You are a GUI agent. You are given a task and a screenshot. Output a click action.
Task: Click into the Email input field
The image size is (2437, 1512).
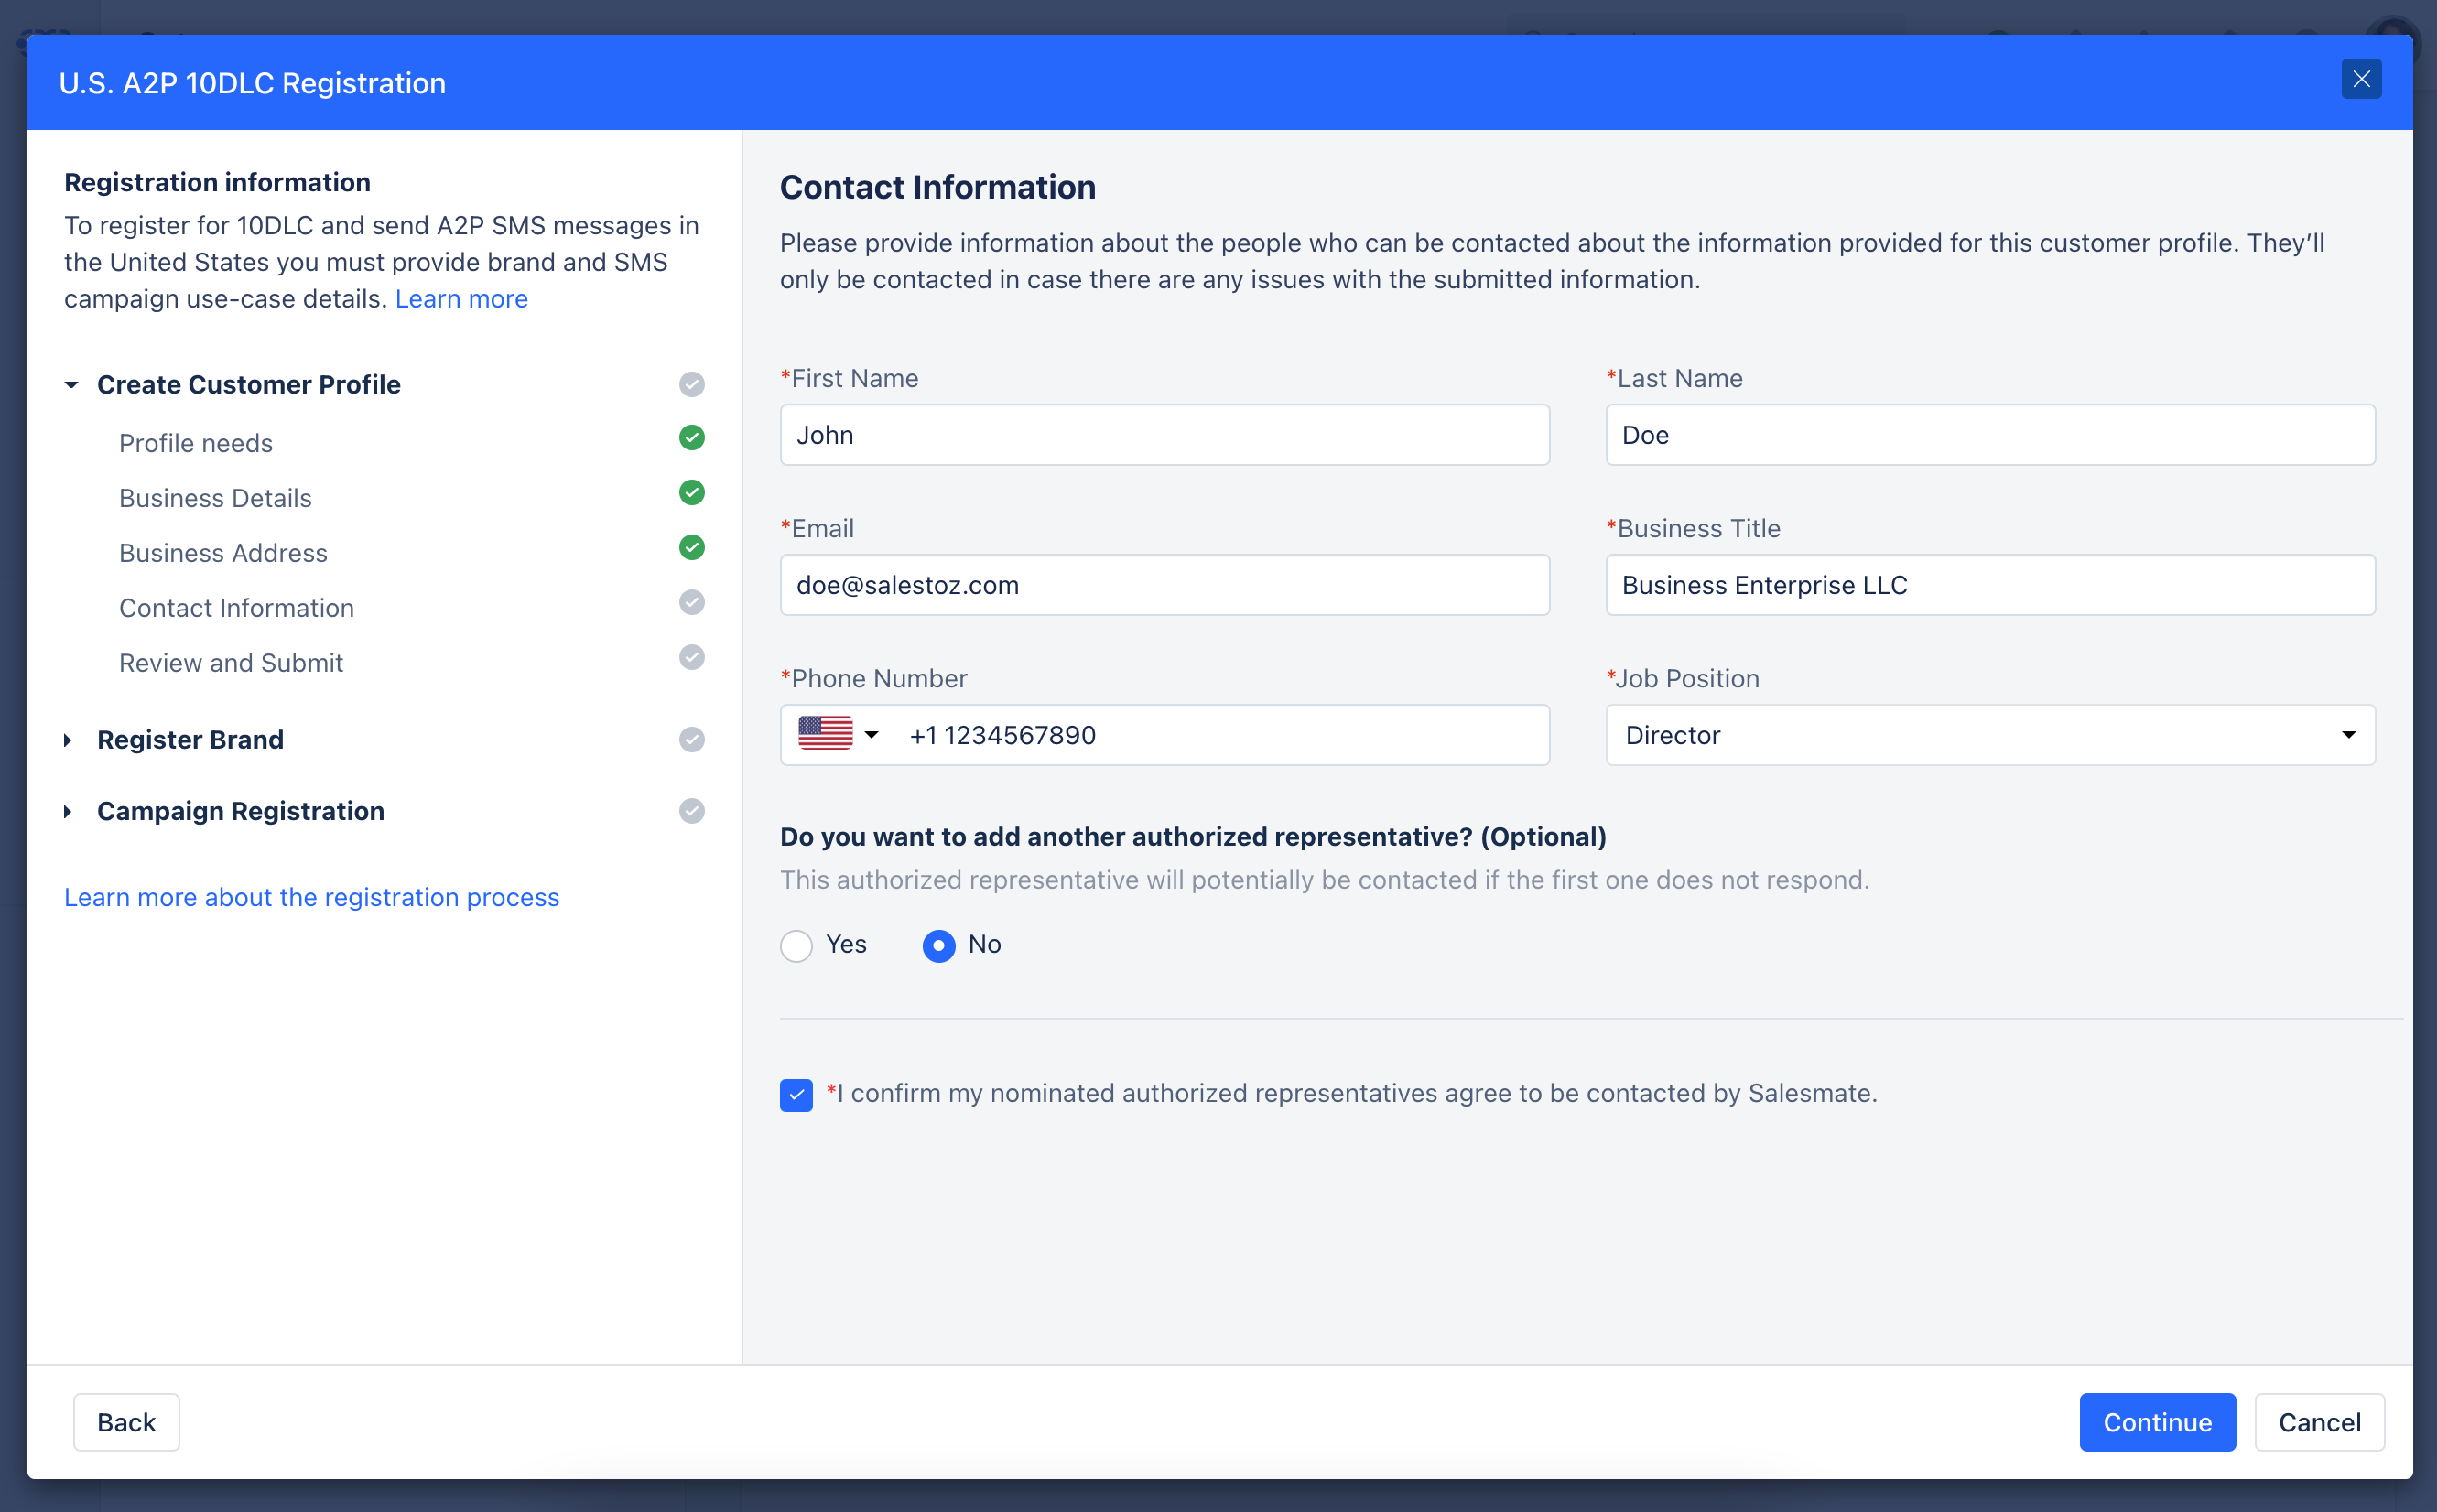(1164, 585)
